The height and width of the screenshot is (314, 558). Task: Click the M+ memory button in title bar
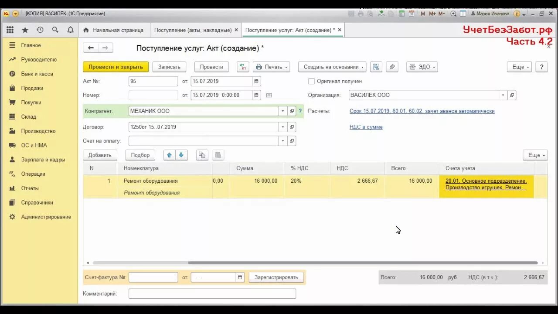pos(432,14)
